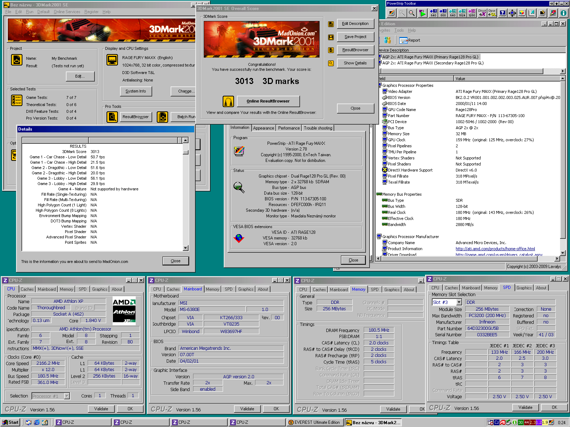
Task: Click the Core Speed value 2166.2 MHz
Action: [x=48, y=364]
